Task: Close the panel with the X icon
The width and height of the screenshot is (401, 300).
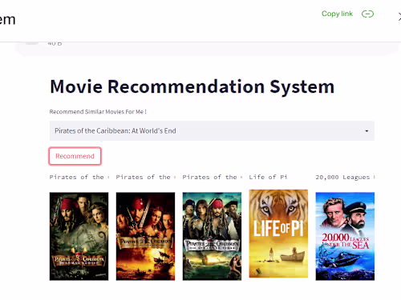Action: pos(399,17)
